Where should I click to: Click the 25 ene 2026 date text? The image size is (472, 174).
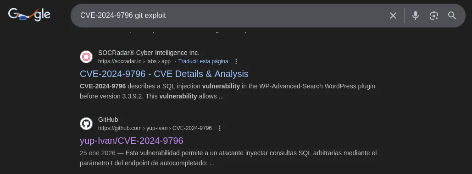click(98, 153)
